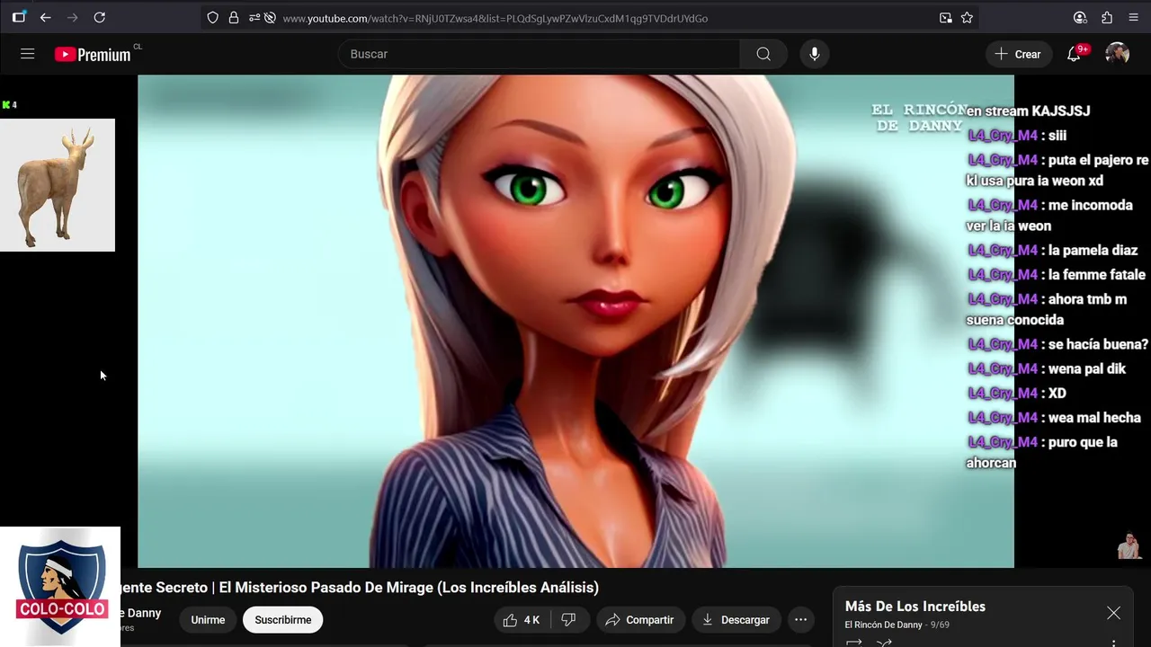Image resolution: width=1151 pixels, height=647 pixels.
Task: Close the Más De Los Increíbles playlist panel
Action: [1113, 613]
